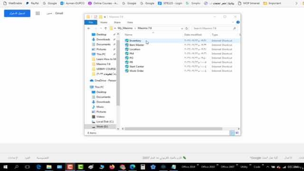Click Windows Start button

5,167
